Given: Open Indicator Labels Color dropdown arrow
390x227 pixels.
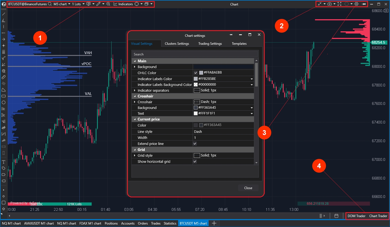Looking at the screenshot, I should coord(251,79).
